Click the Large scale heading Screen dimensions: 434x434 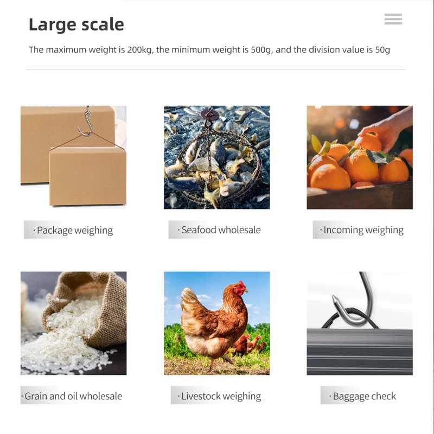tap(76, 24)
